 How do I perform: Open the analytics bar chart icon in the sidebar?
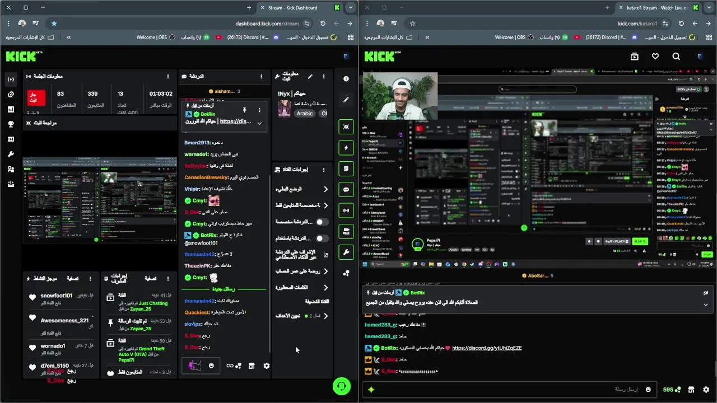click(11, 109)
